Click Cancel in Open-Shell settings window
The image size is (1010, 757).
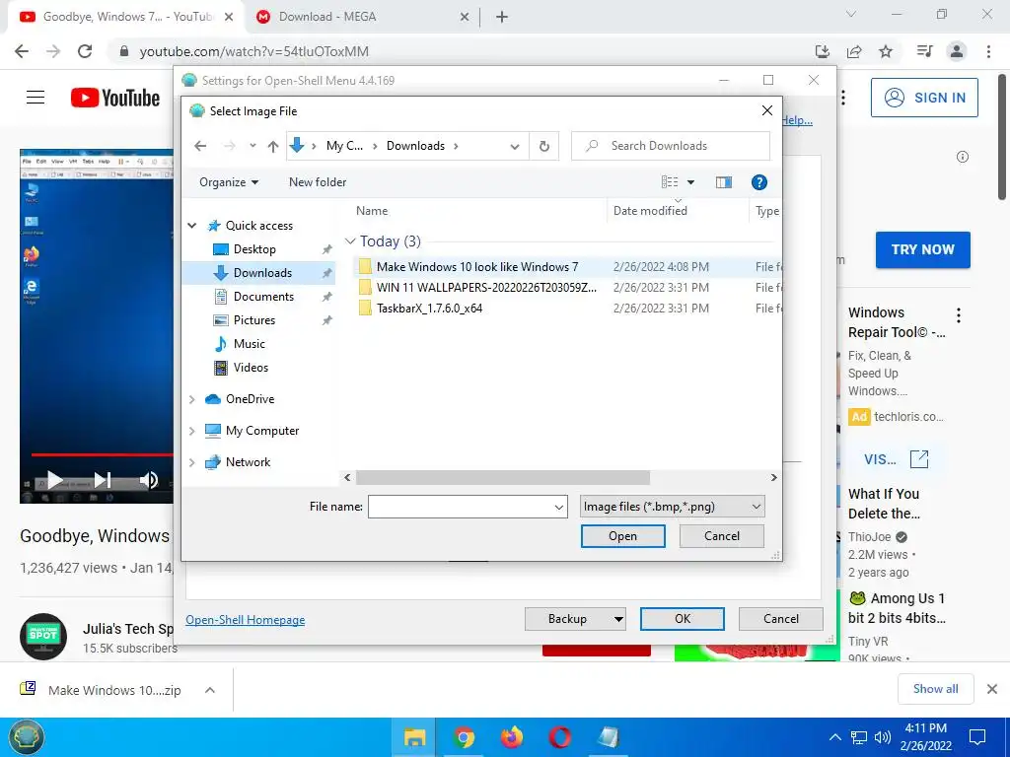pos(781,619)
